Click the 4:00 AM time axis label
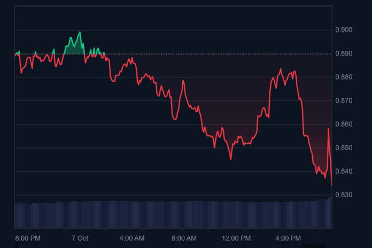372x248 pixels. tap(131, 238)
